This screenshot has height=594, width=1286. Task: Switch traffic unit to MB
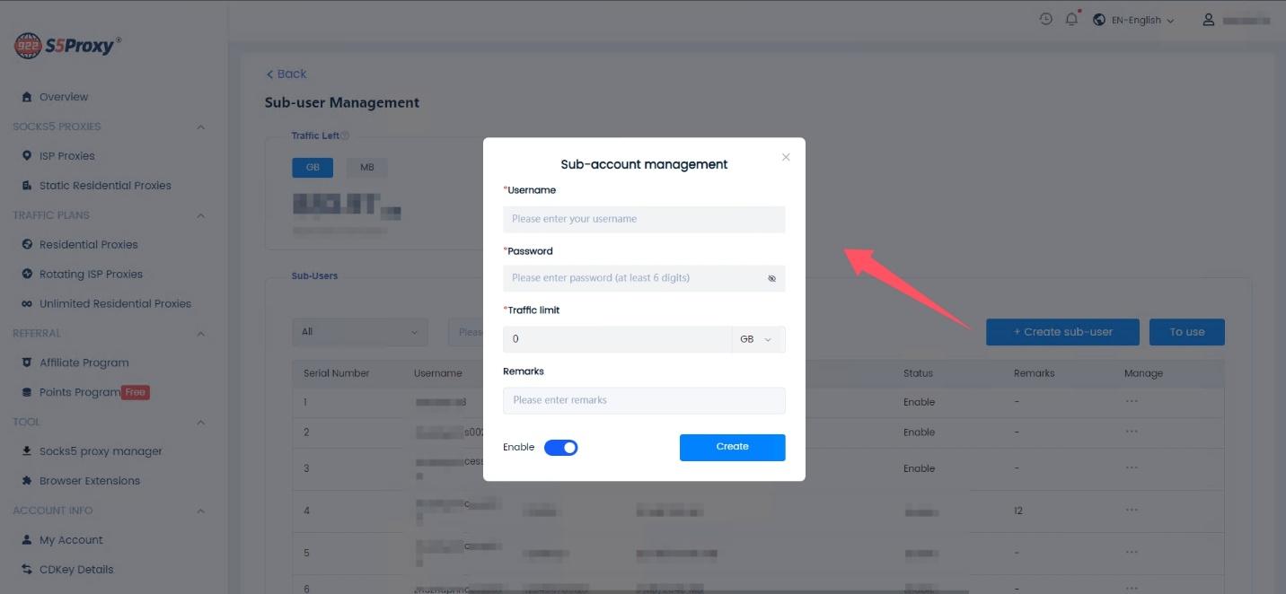(x=366, y=168)
